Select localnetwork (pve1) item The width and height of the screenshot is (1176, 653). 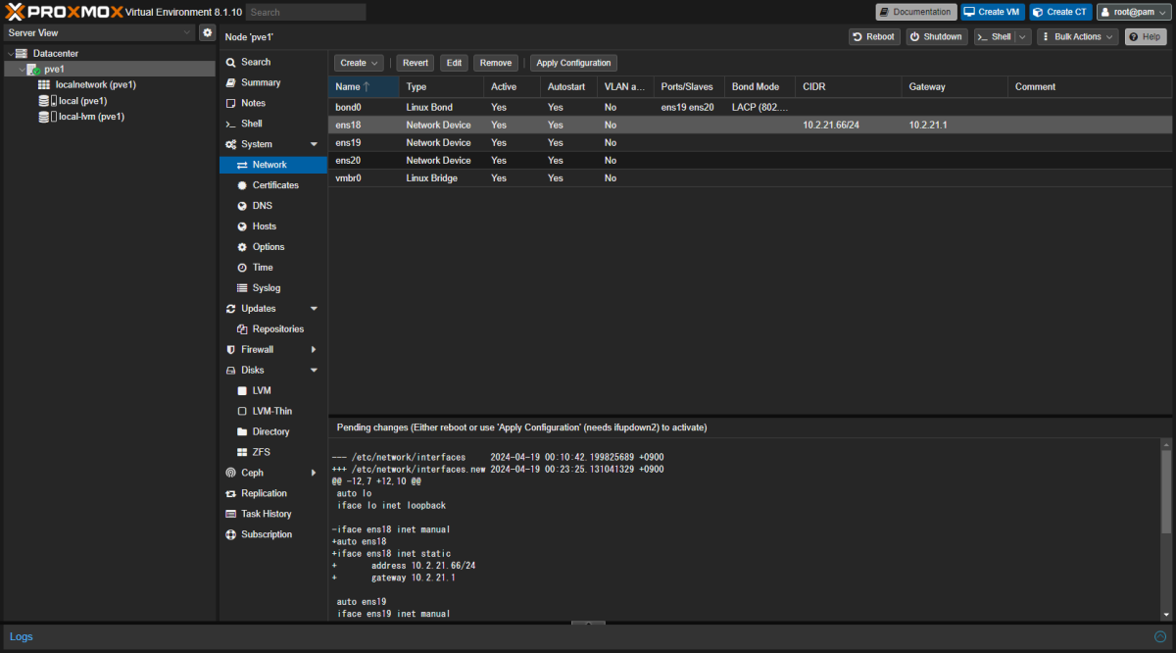pos(95,84)
